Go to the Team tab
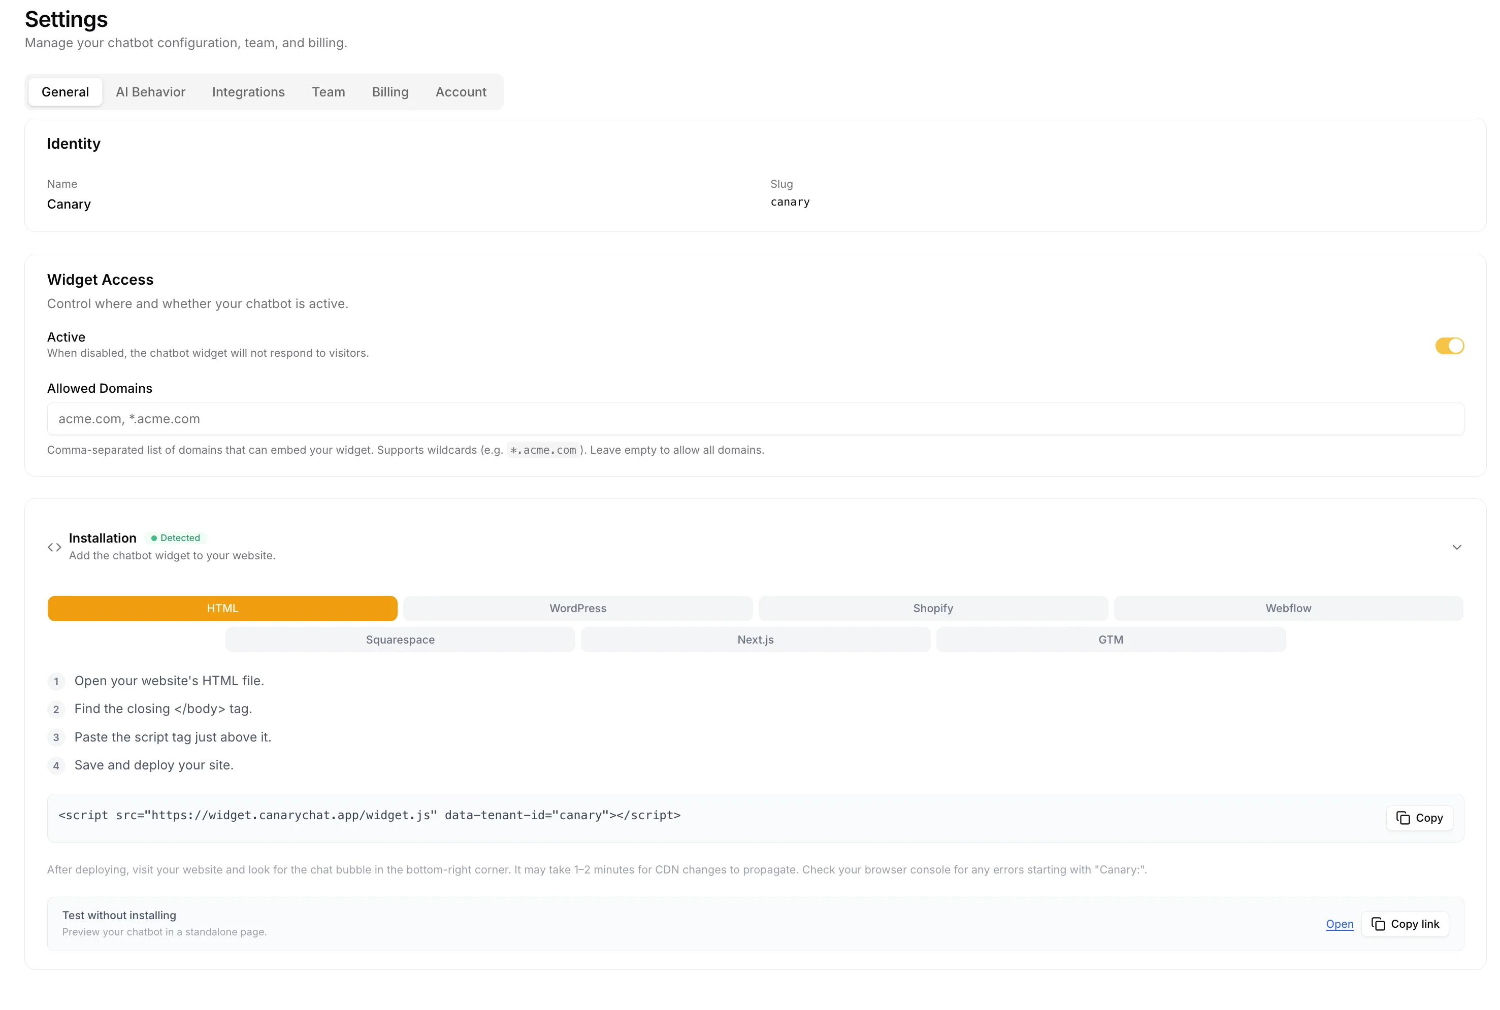 [x=329, y=92]
